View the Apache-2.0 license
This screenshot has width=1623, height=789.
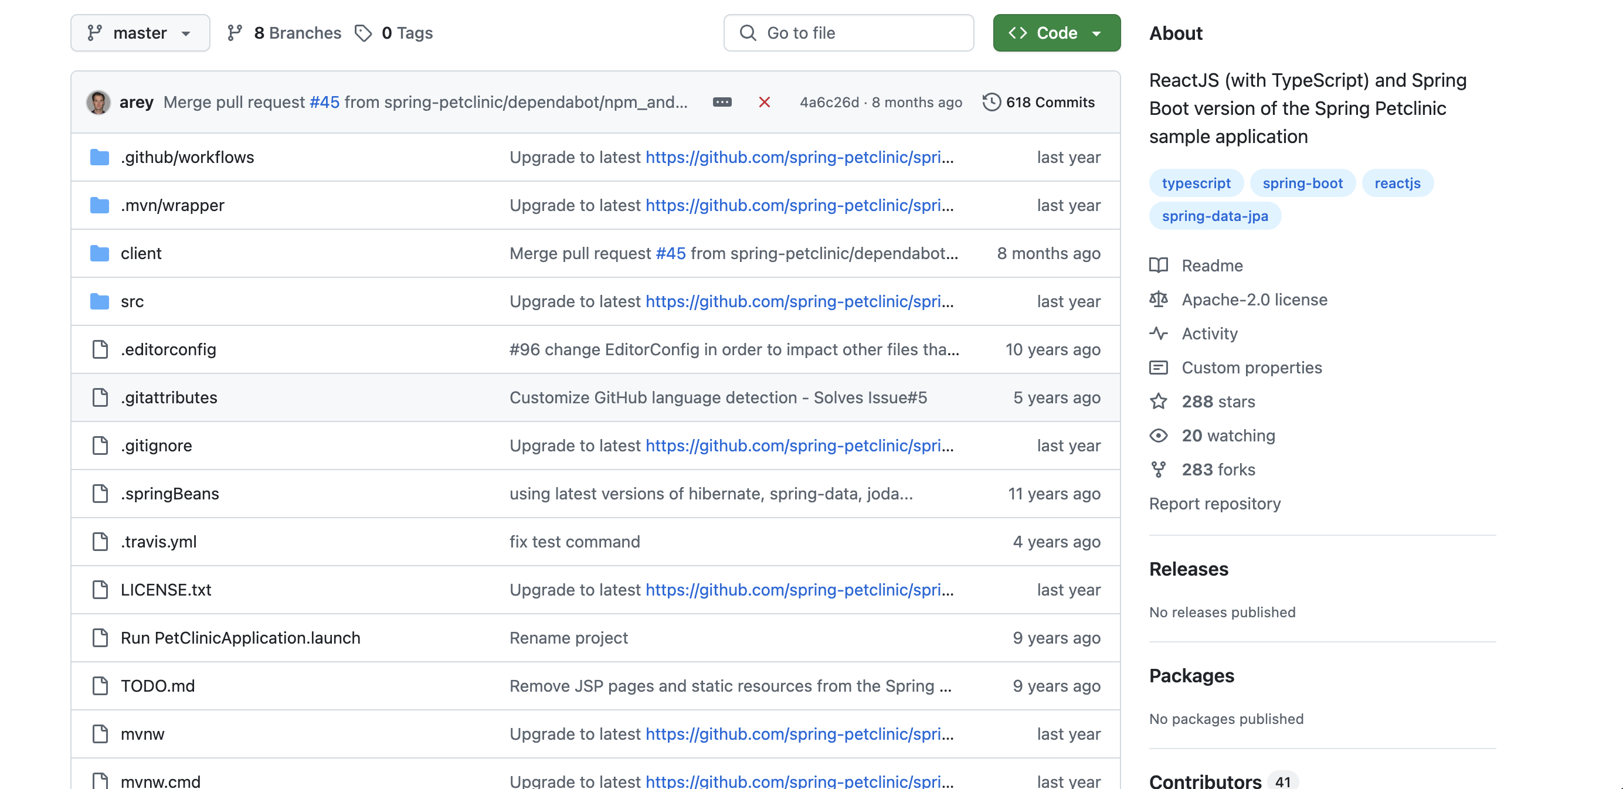coord(1254,300)
